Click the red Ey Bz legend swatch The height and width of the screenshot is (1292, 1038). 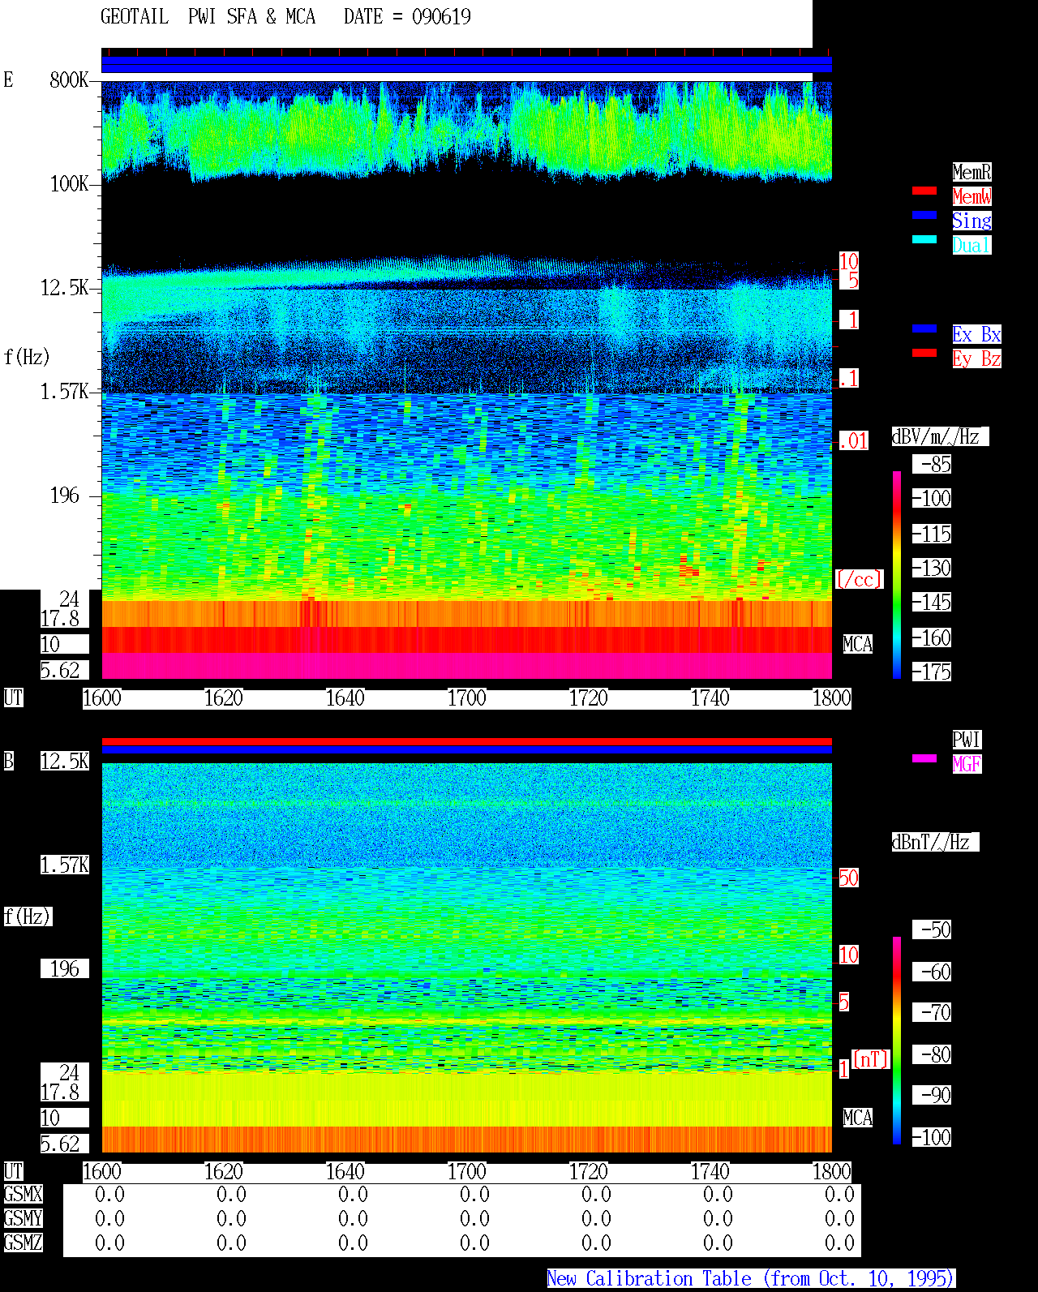click(x=924, y=353)
